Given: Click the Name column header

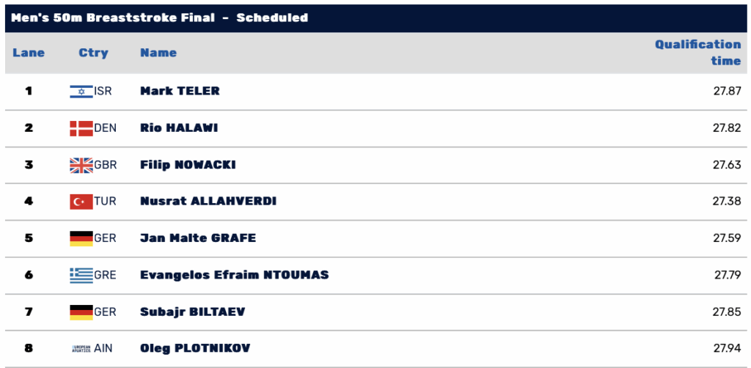Looking at the screenshot, I should point(158,53).
